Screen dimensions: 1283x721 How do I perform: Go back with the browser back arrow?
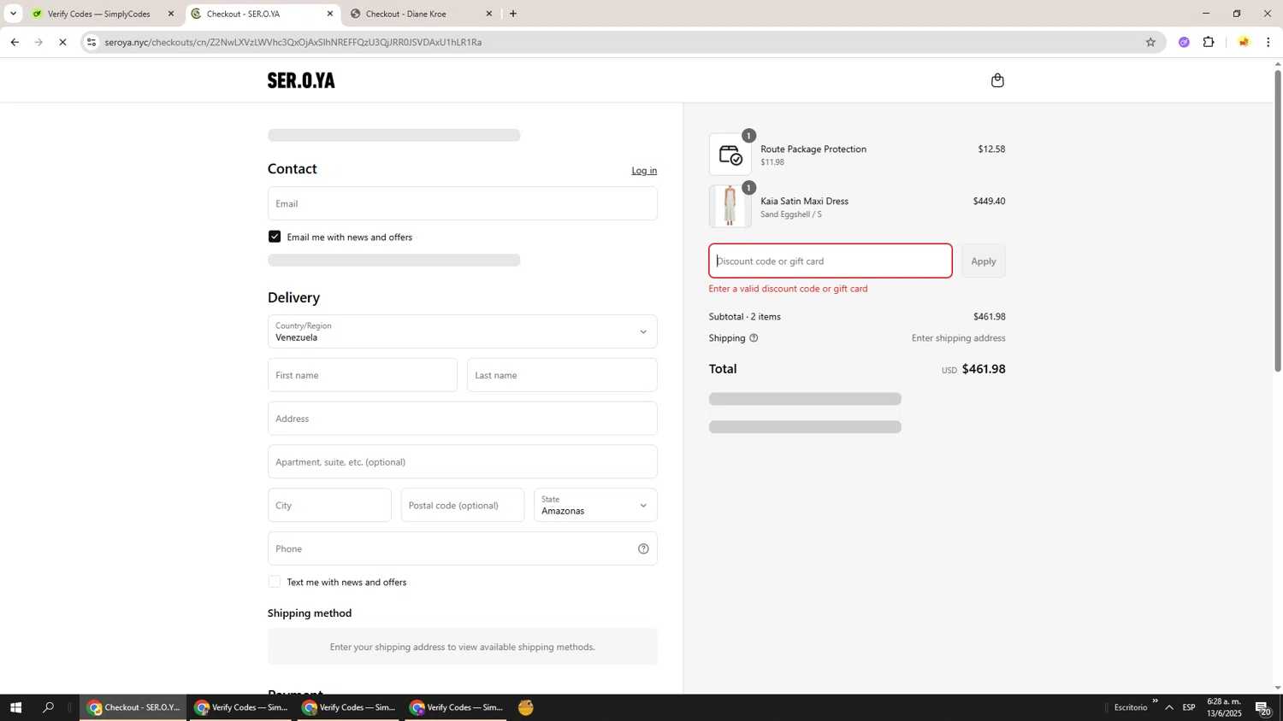tap(15, 42)
